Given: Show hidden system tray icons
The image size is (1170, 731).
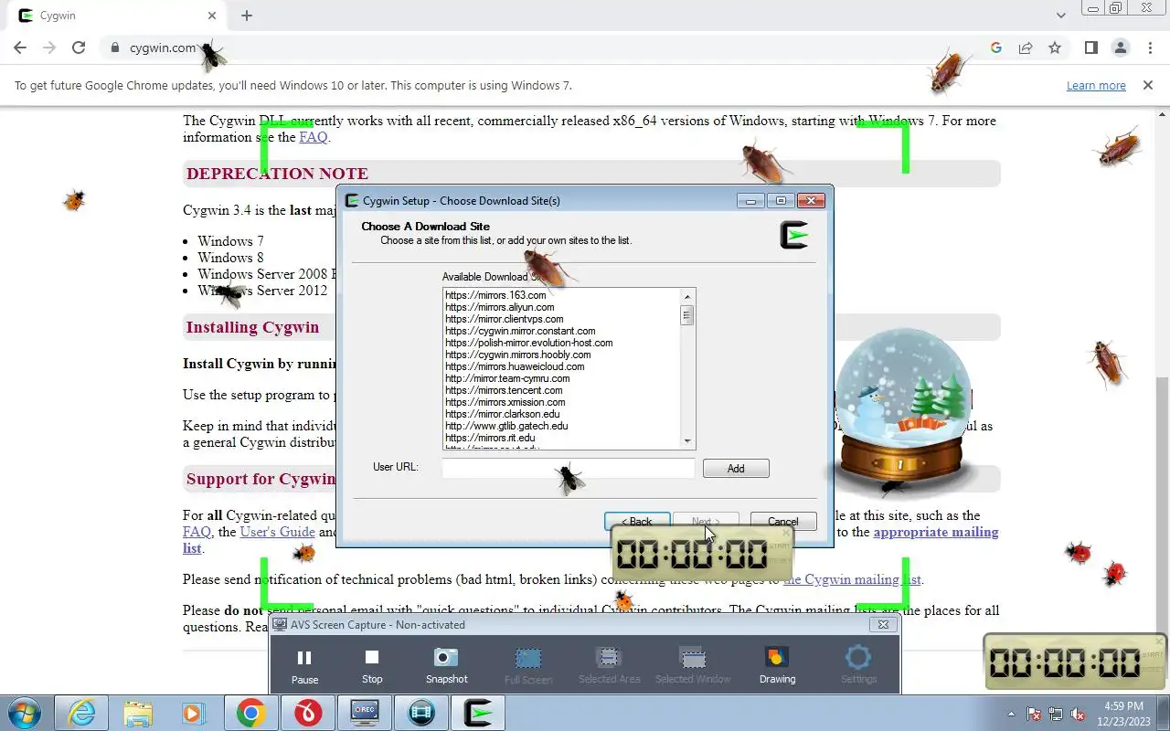Looking at the screenshot, I should coord(1011,714).
